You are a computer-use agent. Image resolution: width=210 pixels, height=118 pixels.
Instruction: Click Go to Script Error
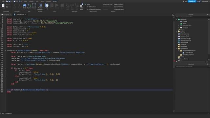108,4
